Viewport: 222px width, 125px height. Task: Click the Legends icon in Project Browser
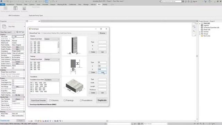[202, 25]
